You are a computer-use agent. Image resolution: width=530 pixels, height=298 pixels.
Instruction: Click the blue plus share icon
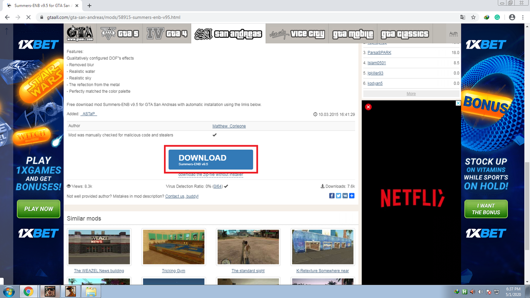352,196
